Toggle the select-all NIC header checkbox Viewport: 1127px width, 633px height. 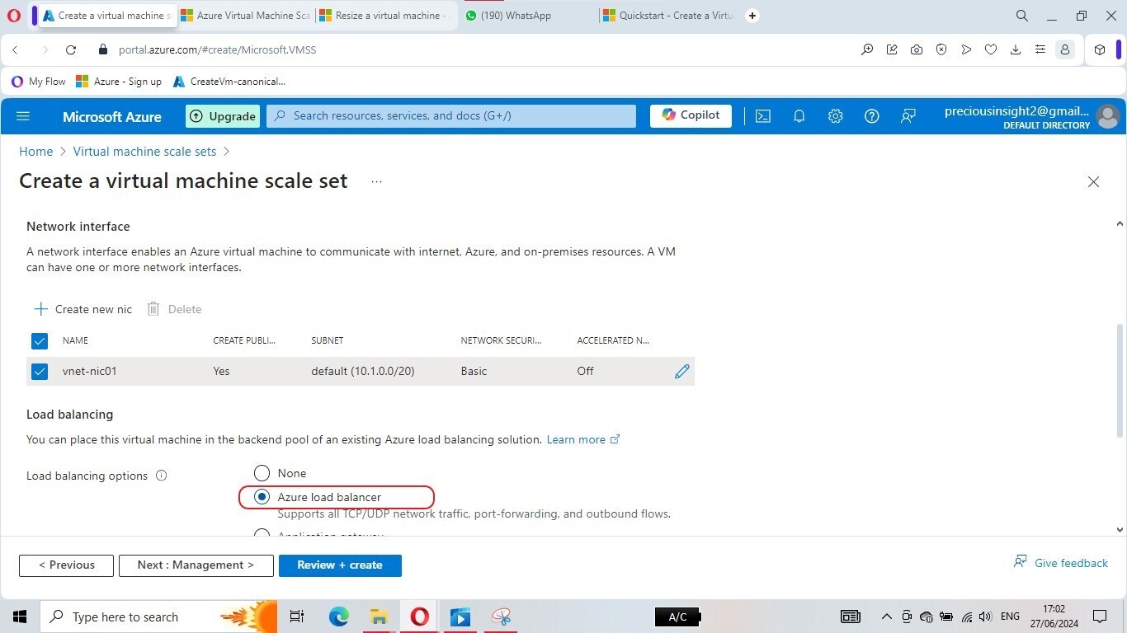pyautogui.click(x=40, y=340)
